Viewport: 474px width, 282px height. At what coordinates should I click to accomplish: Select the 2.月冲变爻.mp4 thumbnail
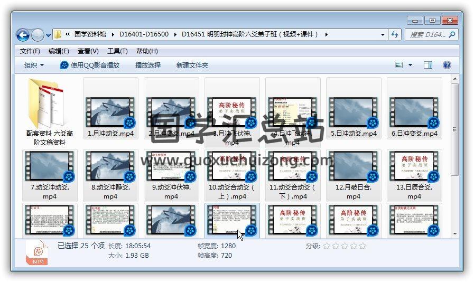[x=171, y=112]
